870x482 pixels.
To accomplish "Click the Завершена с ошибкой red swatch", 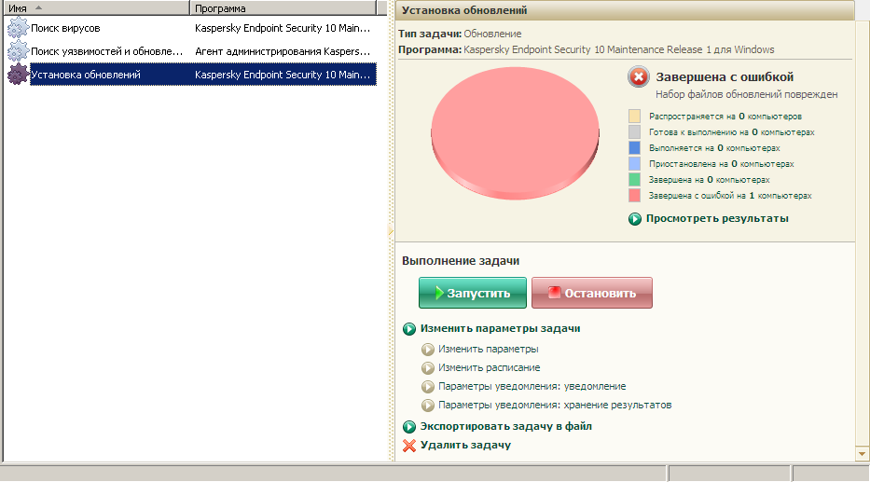I will tap(634, 195).
